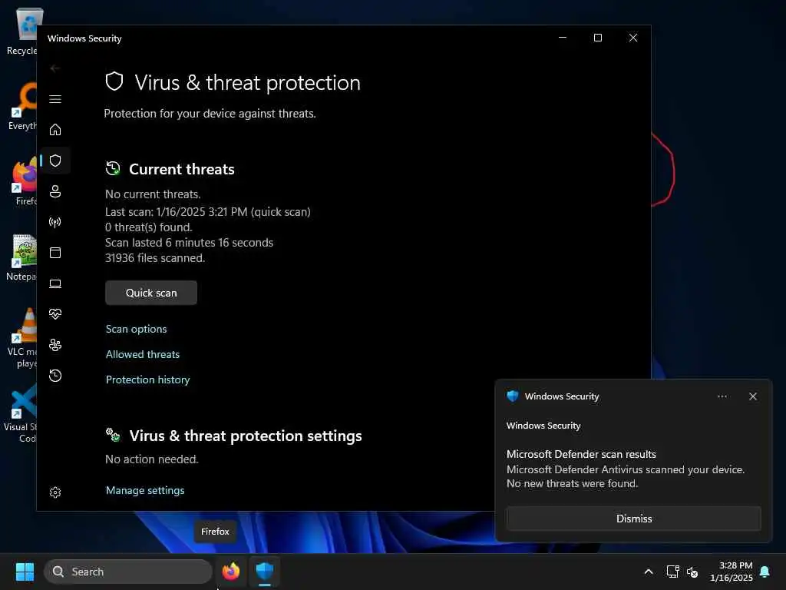Open Protection history clock sidebar icon
Screen dimensions: 786x590
[x=55, y=376]
